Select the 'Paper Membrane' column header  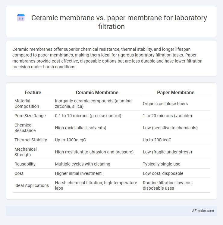[176, 92]
